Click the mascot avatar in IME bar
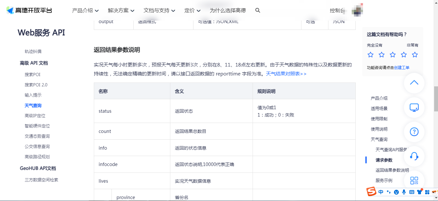 coord(434,192)
